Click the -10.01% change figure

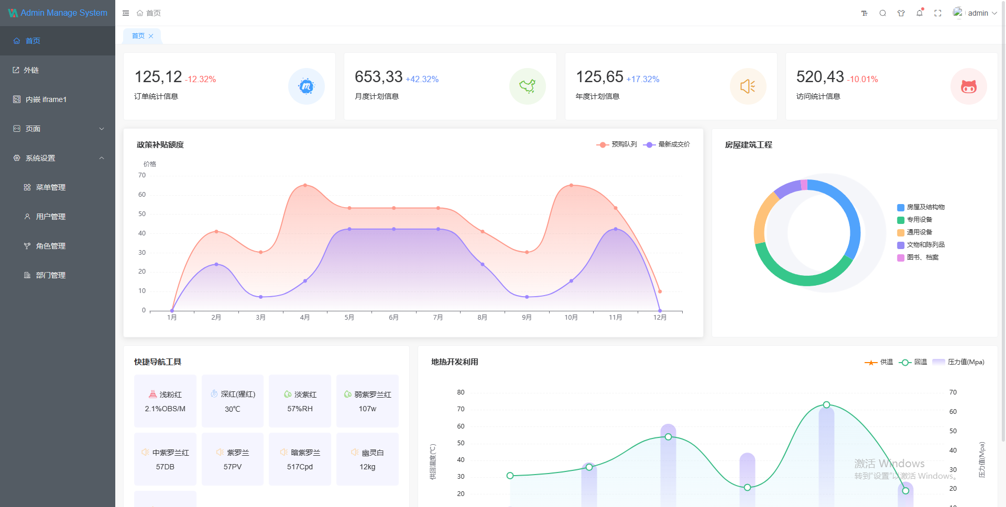coord(862,80)
